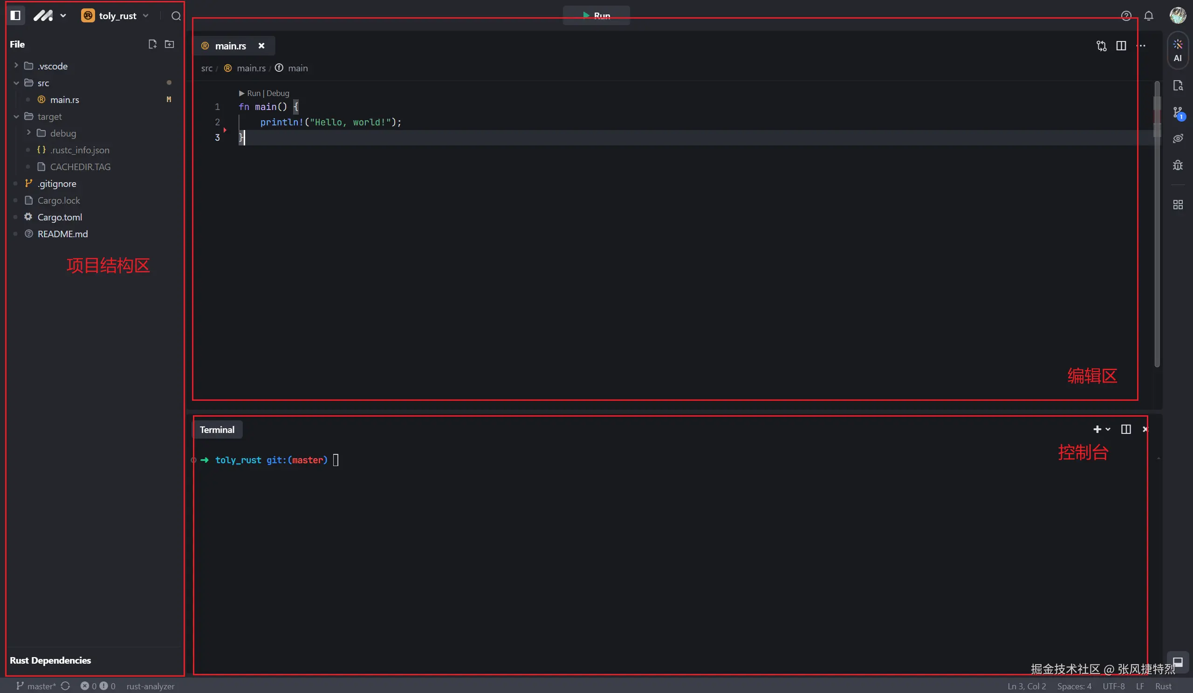Select the Terminal tab
The width and height of the screenshot is (1193, 693).
coord(217,430)
